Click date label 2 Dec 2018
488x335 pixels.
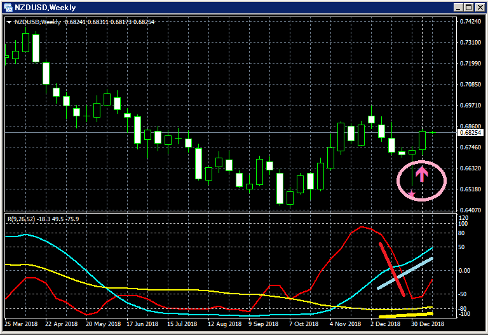(x=385, y=324)
